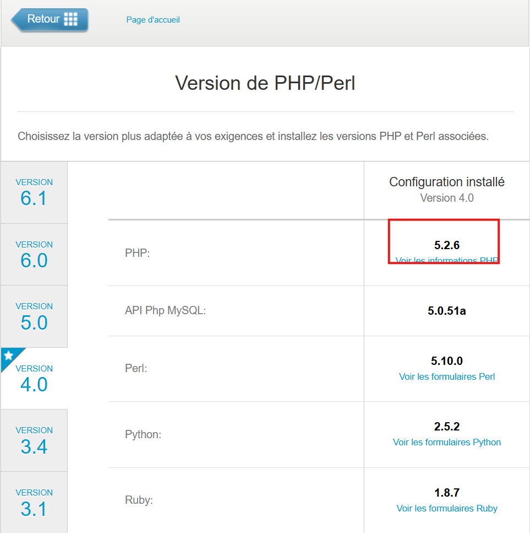Click the Configuration installé column header
Image resolution: width=530 pixels, height=533 pixels.
pos(447,182)
